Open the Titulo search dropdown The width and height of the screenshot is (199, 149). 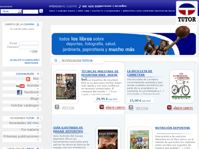coord(11,11)
